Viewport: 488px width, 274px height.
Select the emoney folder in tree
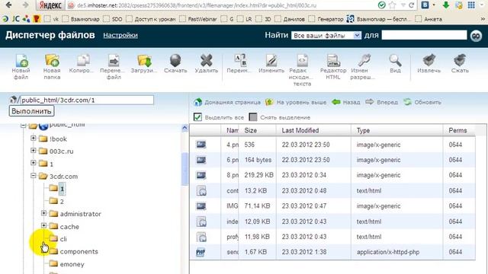pyautogui.click(x=72, y=264)
